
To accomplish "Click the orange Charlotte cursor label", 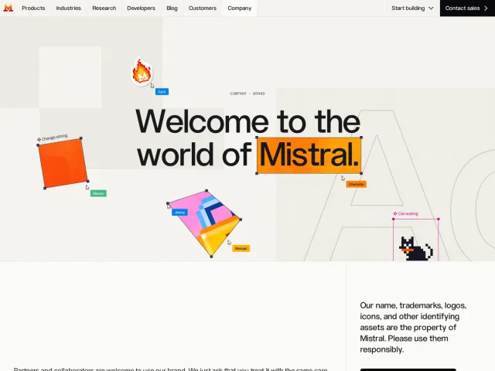I will (356, 184).
